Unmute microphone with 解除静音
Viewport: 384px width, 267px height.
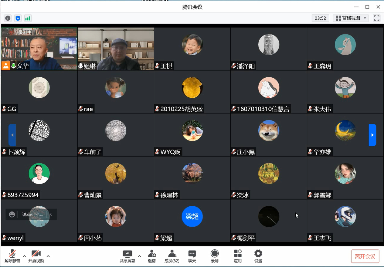tap(12, 256)
